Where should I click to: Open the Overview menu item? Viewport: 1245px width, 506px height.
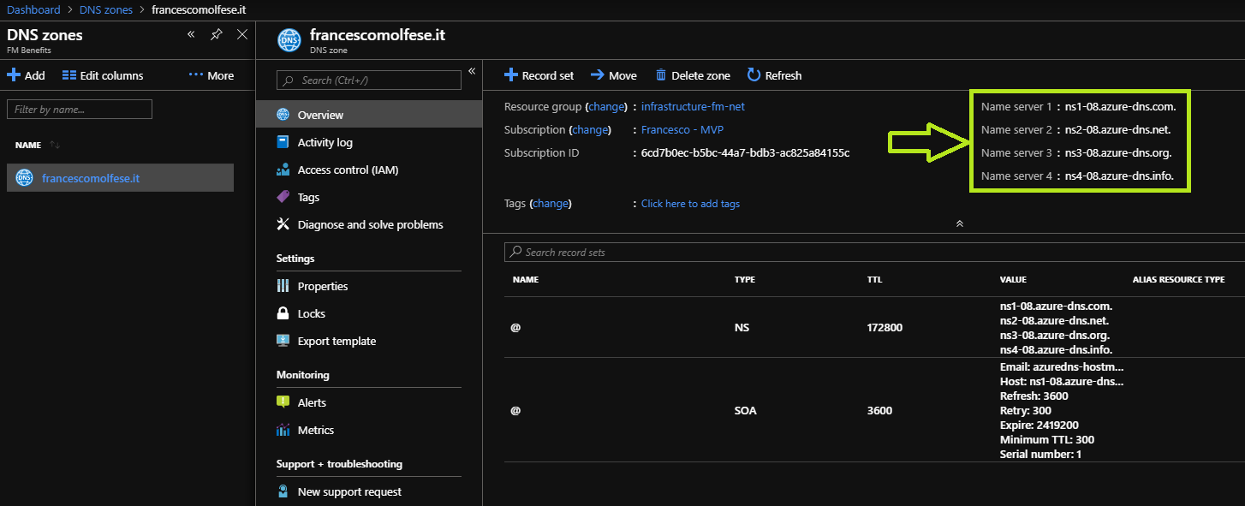pos(369,115)
